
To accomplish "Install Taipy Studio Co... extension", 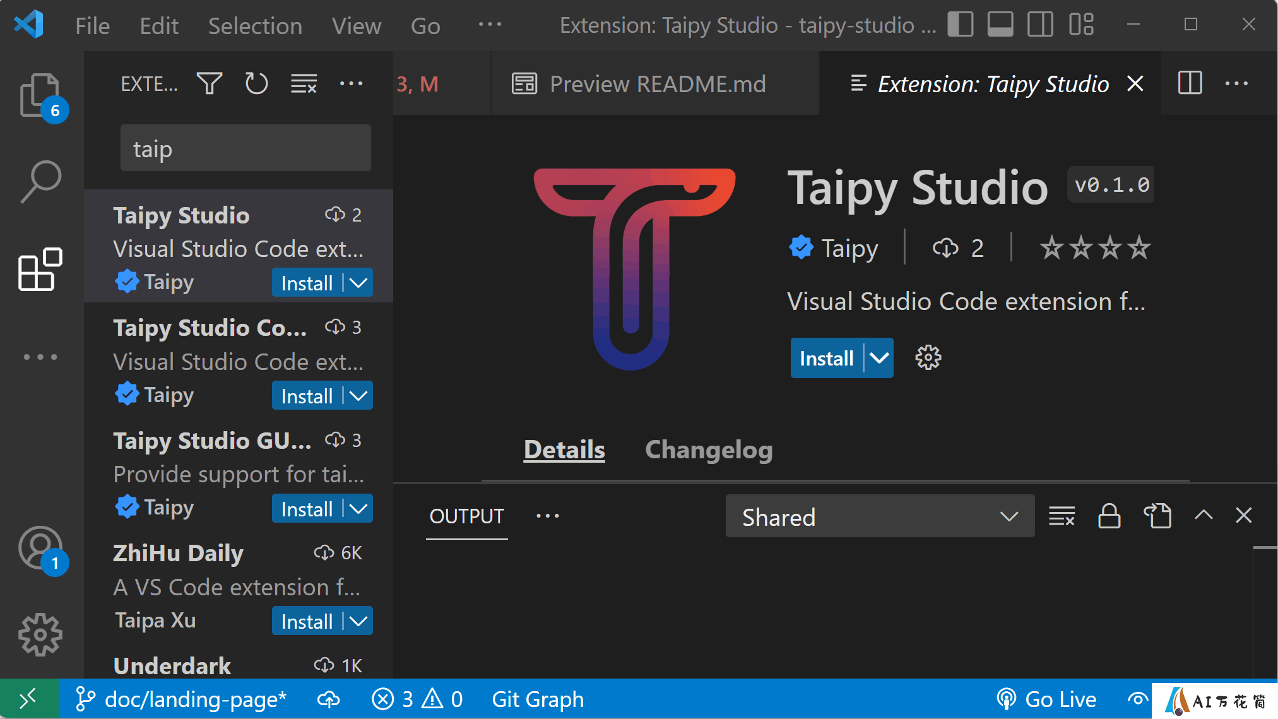I will pyautogui.click(x=307, y=396).
